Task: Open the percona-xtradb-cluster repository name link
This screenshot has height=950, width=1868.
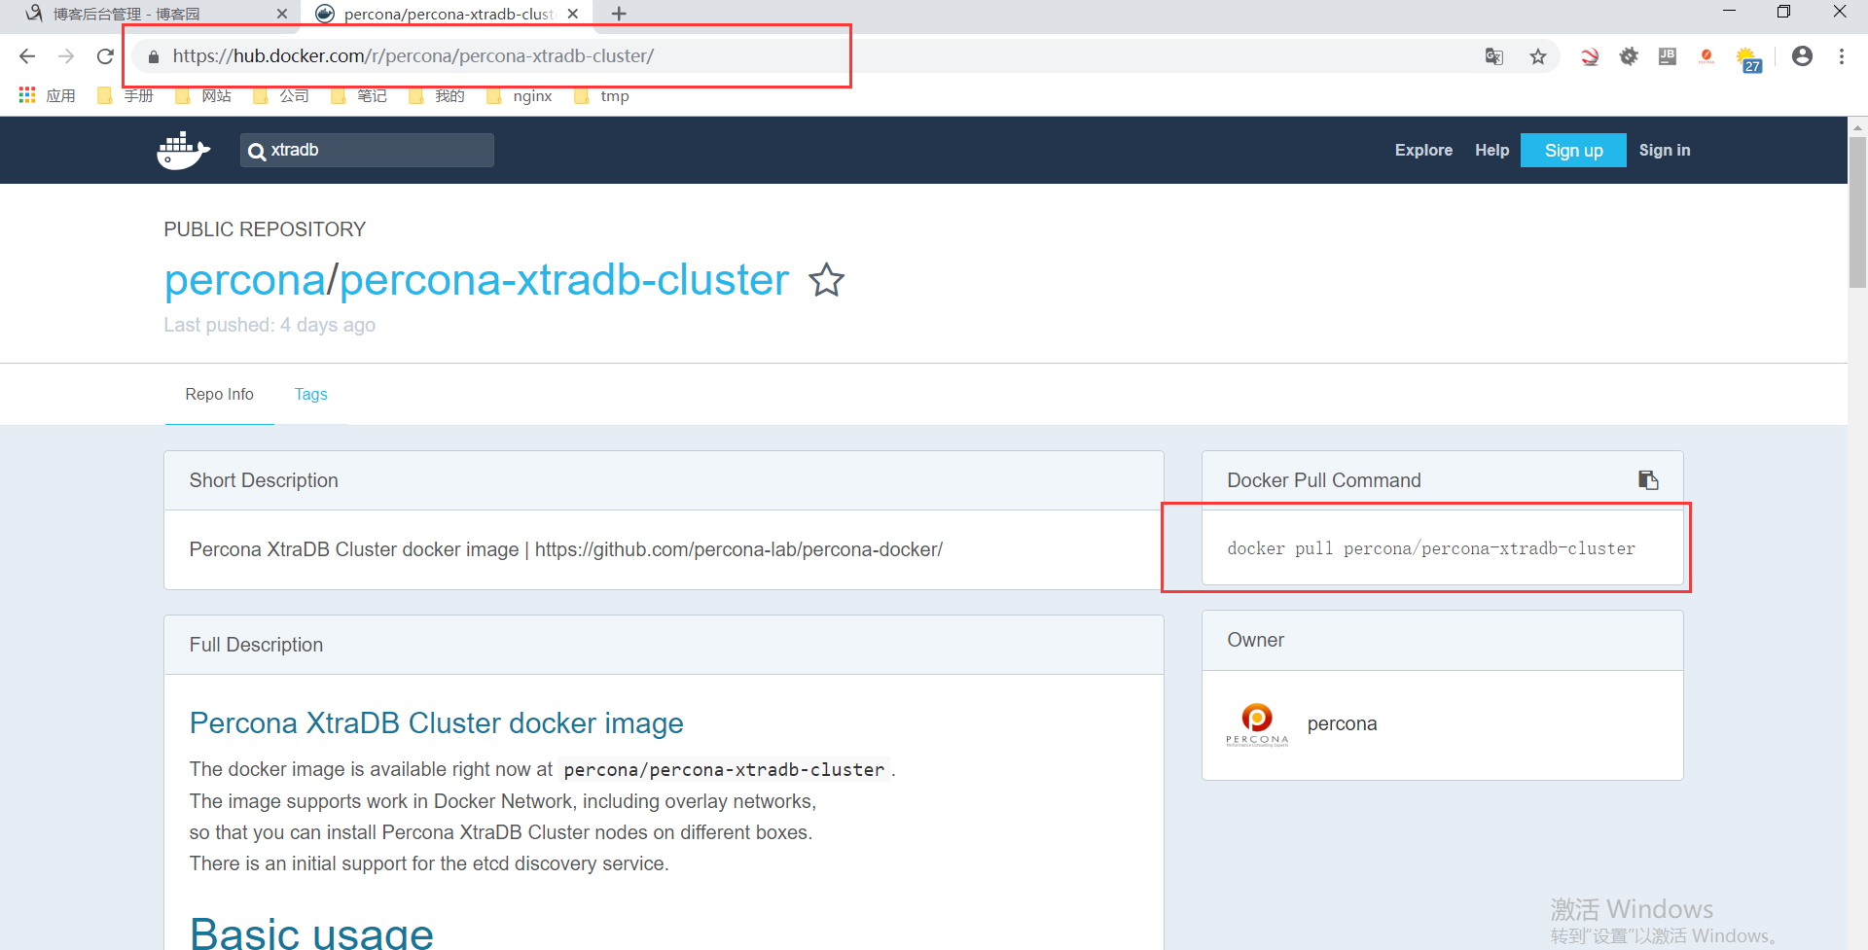Action: pos(564,280)
